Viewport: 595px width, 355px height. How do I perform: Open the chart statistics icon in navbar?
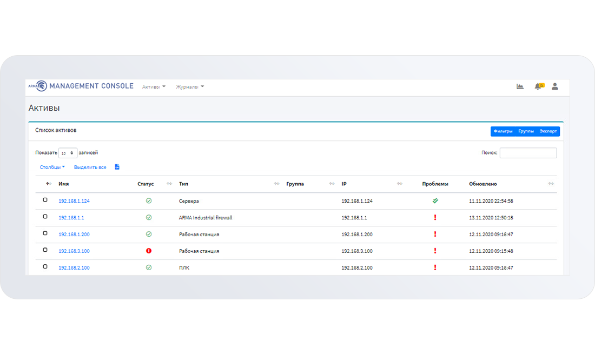pyautogui.click(x=520, y=86)
